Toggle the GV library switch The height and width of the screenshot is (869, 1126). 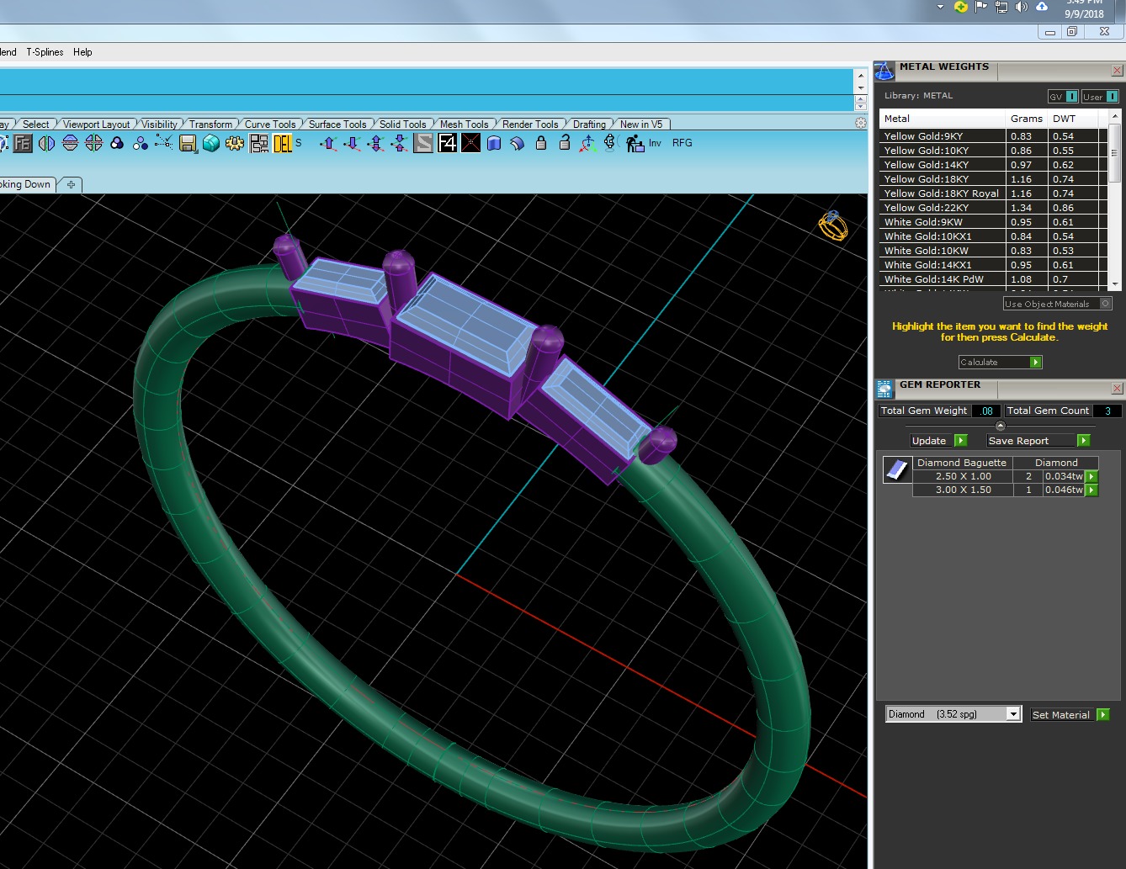point(1063,97)
